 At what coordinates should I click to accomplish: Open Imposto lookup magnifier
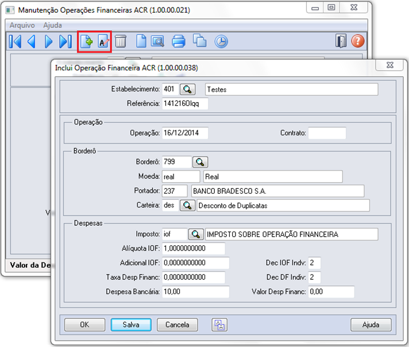coord(196,234)
